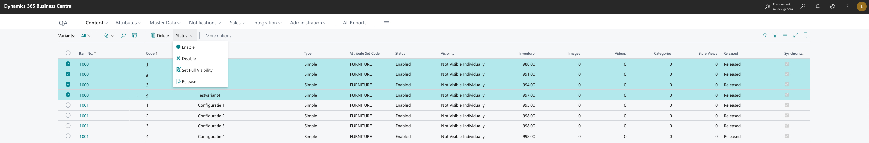Click Dynamics 365 Business Central title
The width and height of the screenshot is (869, 143).
[38, 6]
